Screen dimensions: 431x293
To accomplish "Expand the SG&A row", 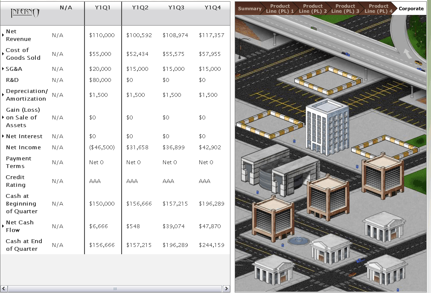I will (x=3, y=69).
